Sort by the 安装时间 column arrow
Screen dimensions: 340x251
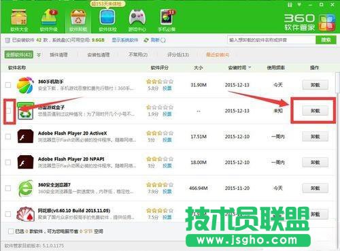click(x=250, y=67)
